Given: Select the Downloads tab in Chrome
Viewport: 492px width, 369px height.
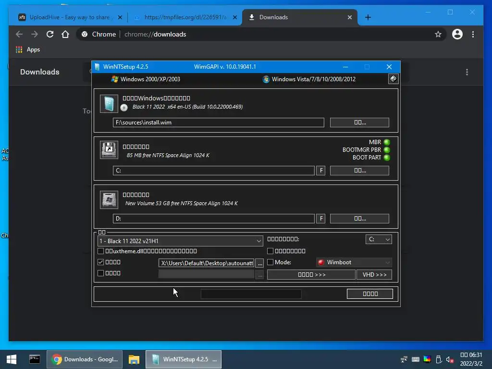Looking at the screenshot, I should [x=300, y=17].
